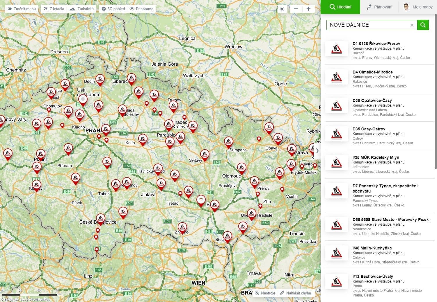Click the roadwork marker at Břeclav

point(227,237)
